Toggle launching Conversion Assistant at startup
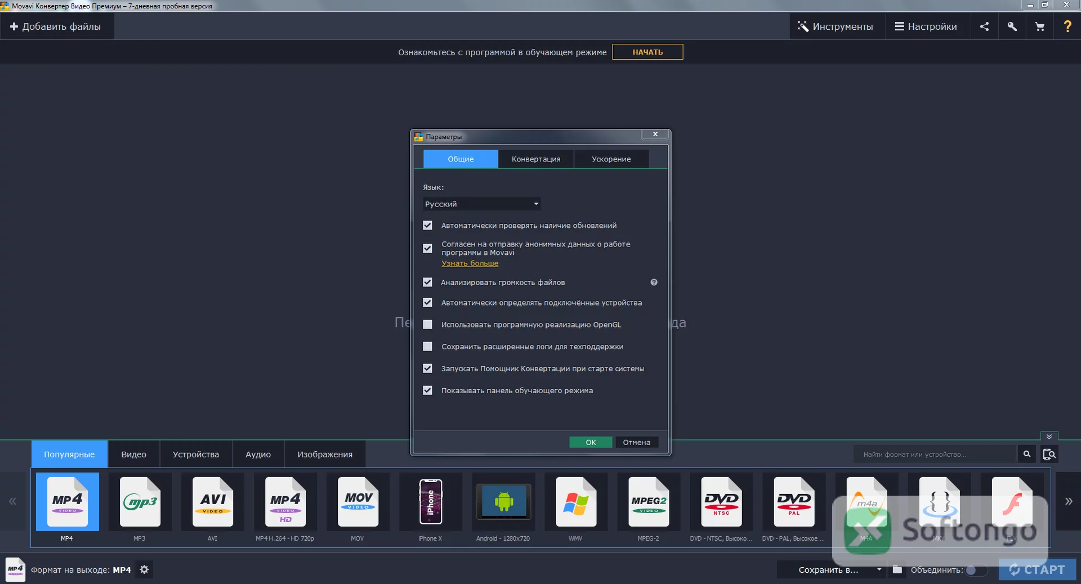This screenshot has width=1081, height=584. (x=428, y=369)
